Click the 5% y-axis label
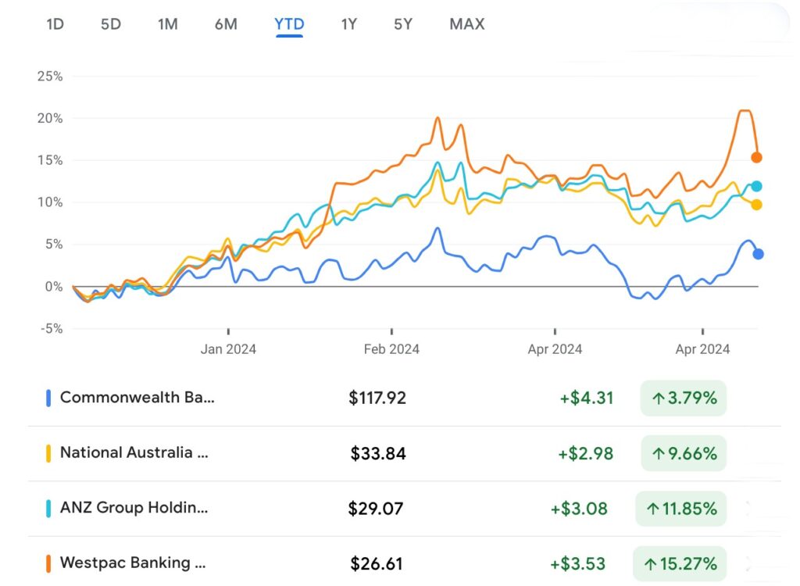800x586 pixels. coord(53,244)
